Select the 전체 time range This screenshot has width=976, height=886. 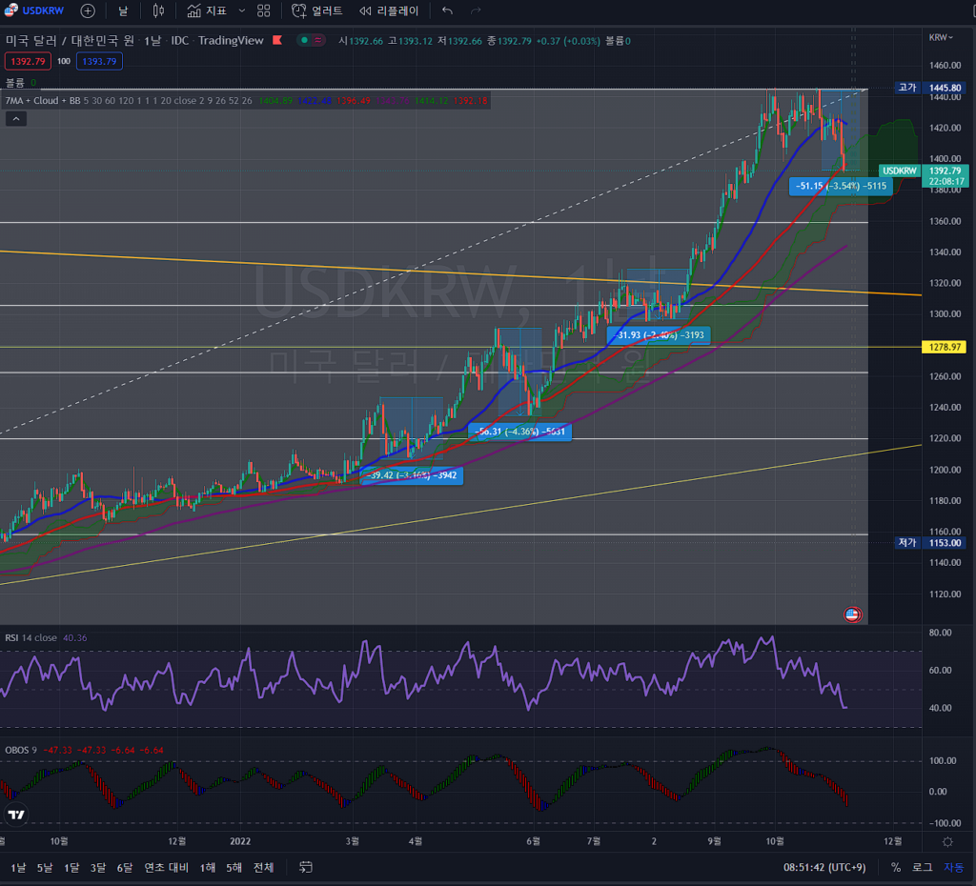pos(264,867)
